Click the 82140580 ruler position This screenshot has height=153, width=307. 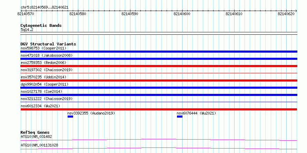(78, 14)
